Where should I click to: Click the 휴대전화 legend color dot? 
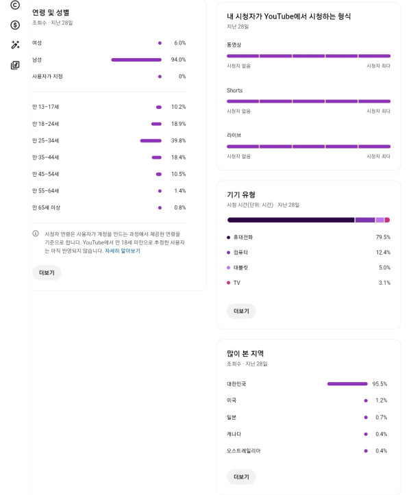click(x=229, y=238)
